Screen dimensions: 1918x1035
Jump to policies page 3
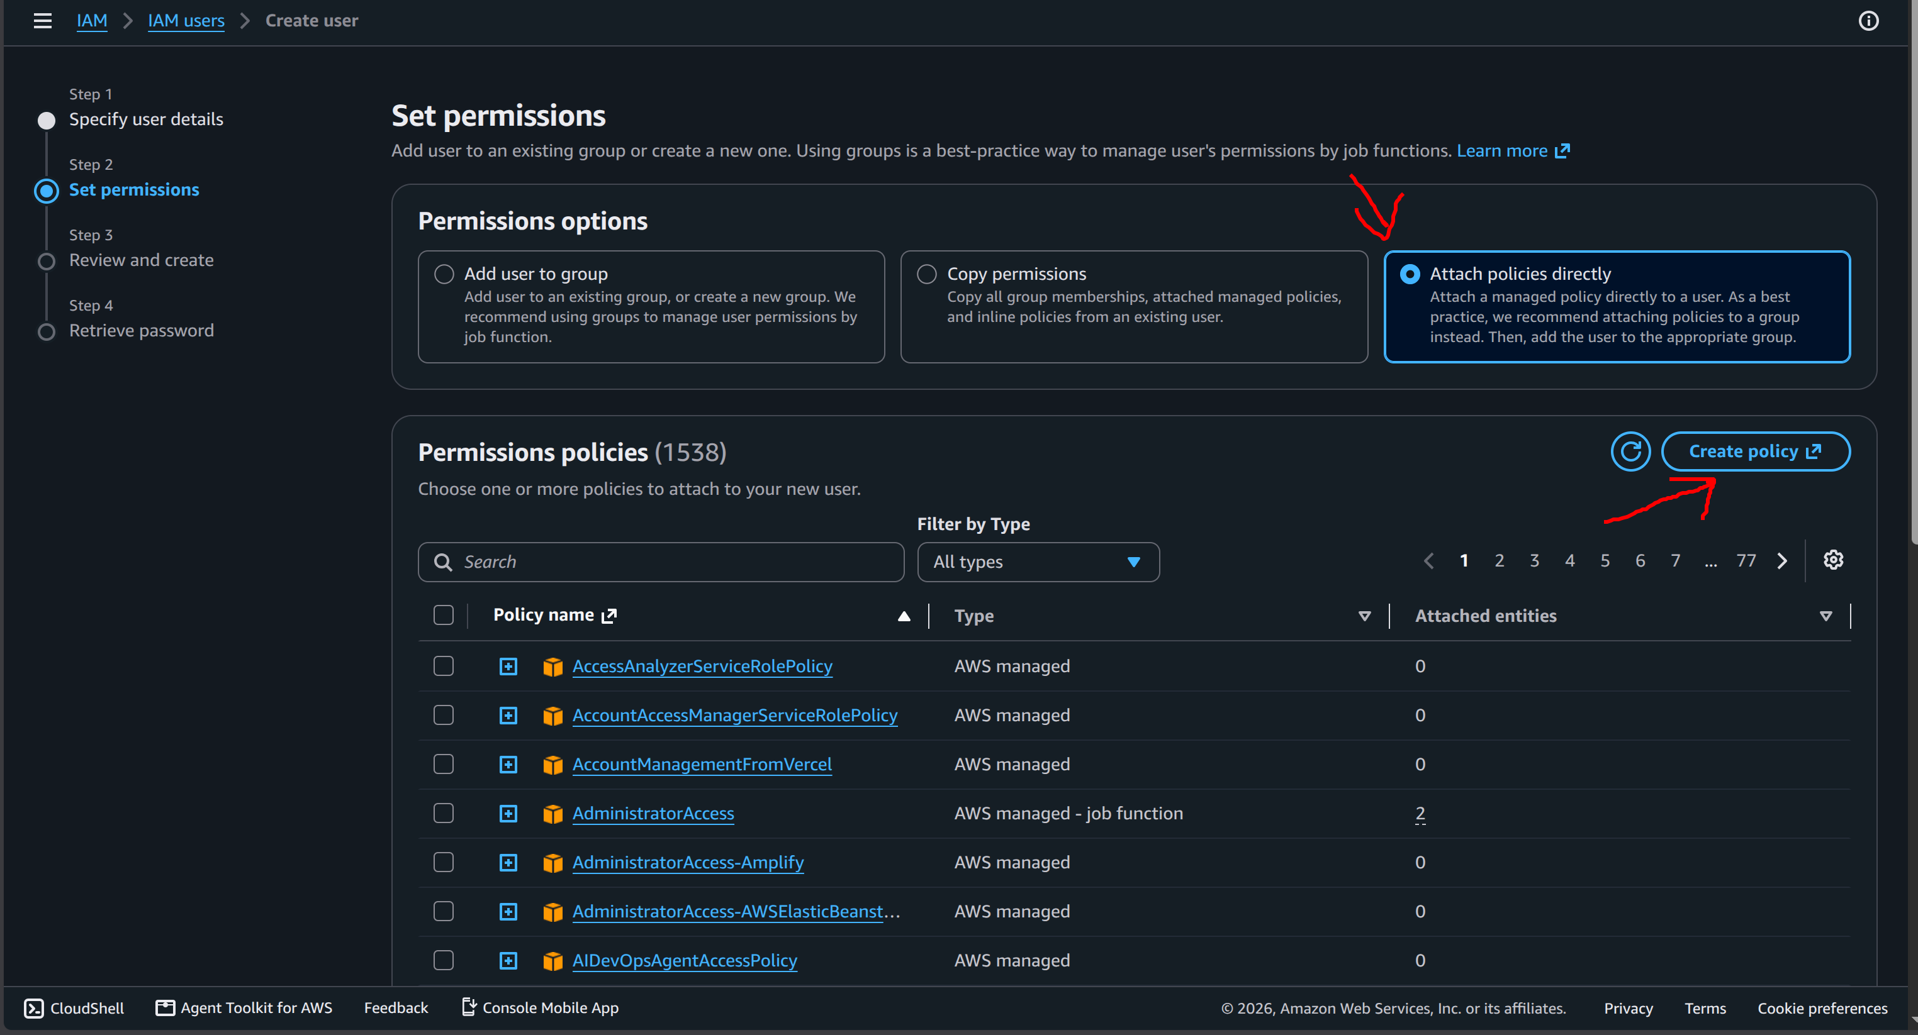1535,561
